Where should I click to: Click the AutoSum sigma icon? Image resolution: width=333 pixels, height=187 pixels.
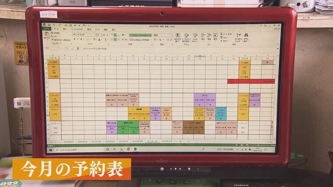pos(222,34)
